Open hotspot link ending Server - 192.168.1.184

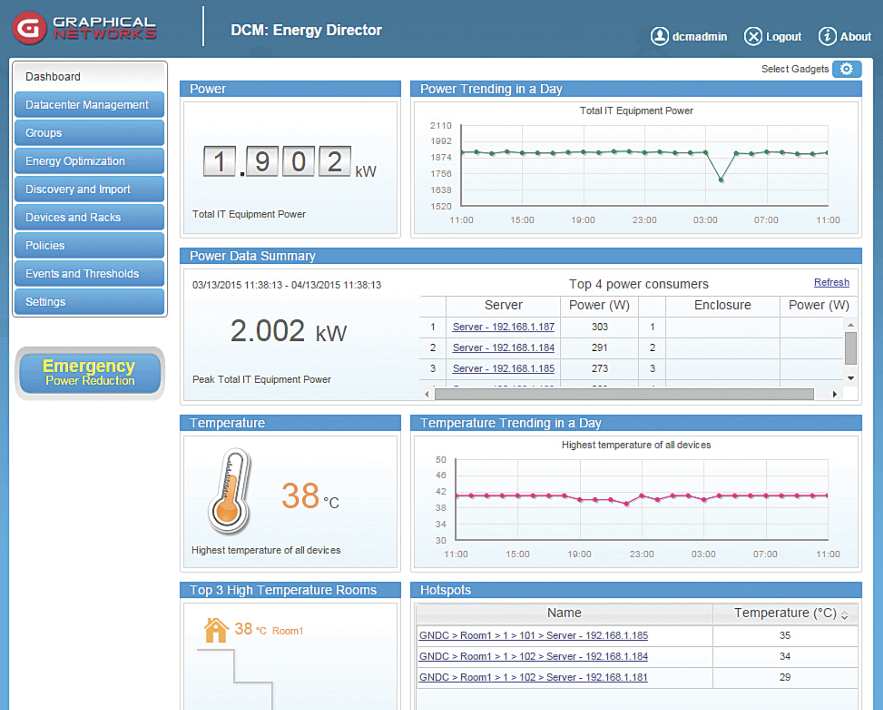pyautogui.click(x=534, y=656)
